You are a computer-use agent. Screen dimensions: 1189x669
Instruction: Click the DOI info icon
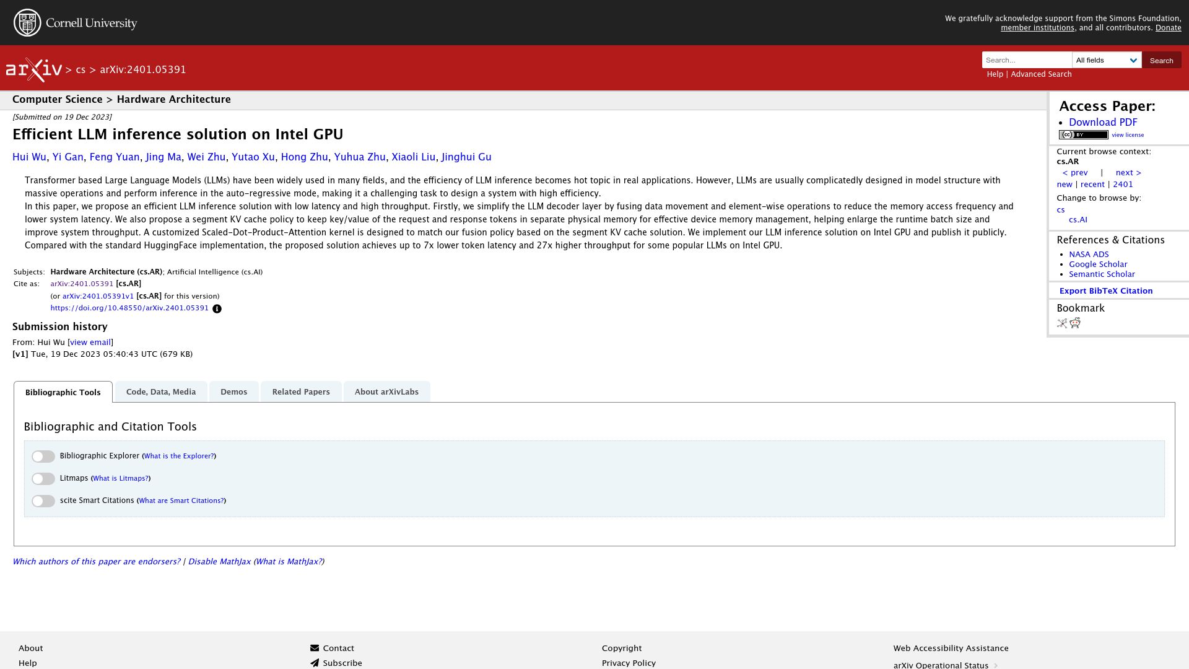point(217,308)
